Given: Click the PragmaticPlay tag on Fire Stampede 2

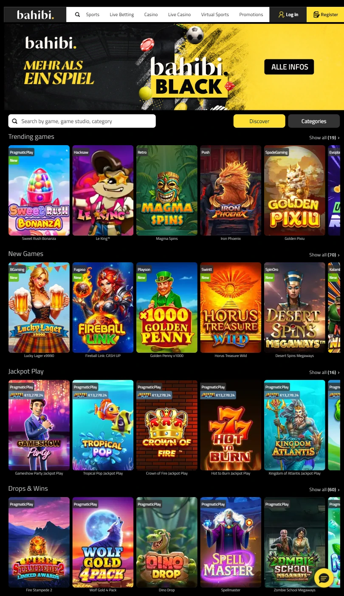Looking at the screenshot, I should [x=21, y=504].
